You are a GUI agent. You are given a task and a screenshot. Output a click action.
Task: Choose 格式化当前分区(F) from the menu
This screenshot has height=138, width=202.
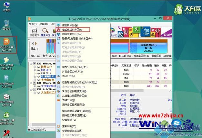(73, 30)
